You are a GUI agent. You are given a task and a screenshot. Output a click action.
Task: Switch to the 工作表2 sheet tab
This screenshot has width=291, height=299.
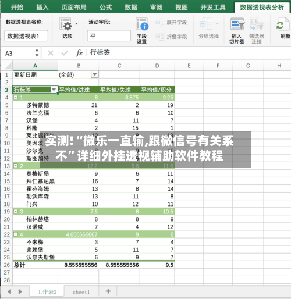coord(47,292)
